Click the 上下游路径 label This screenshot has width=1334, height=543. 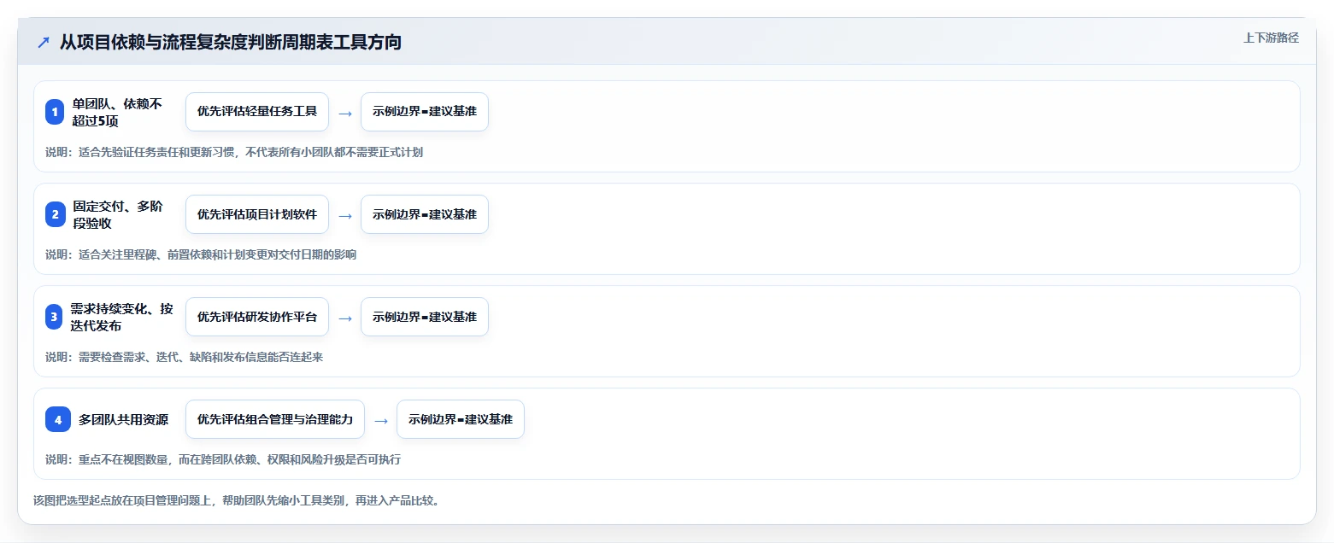click(1271, 38)
